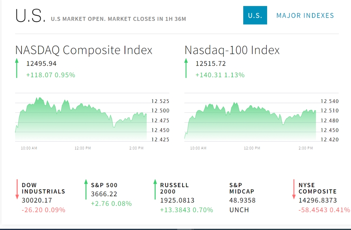351x230 pixels.
Task: Open the NYSE Composite index link
Action: point(317,188)
